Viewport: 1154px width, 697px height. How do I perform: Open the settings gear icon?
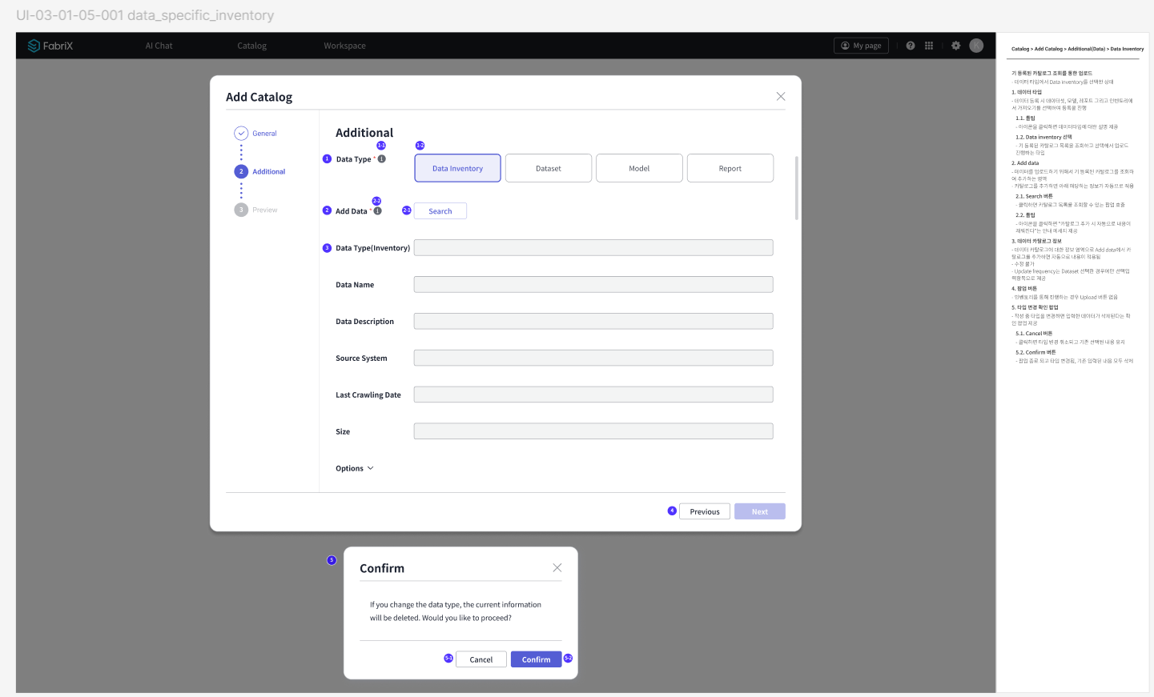[x=955, y=46]
